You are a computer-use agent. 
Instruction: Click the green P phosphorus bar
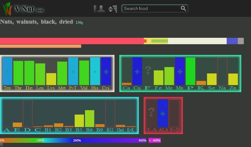pyautogui.click(x=190, y=71)
